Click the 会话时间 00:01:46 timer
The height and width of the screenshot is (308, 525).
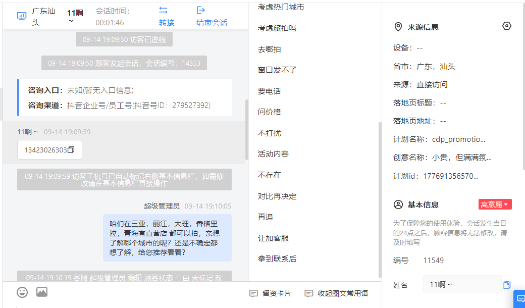tap(113, 17)
